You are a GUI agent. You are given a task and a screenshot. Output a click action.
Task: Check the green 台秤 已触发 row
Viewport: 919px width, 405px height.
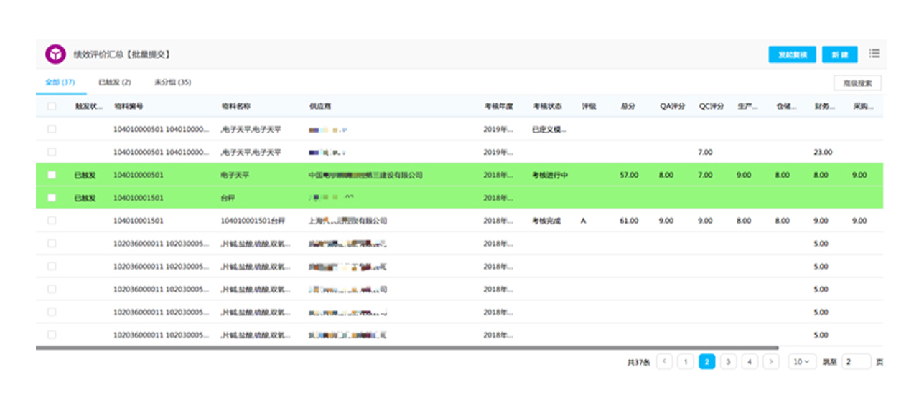pos(52,198)
